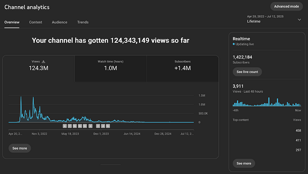Click See more under the views chart
Viewport: 308px width, 174px height.
20,148
